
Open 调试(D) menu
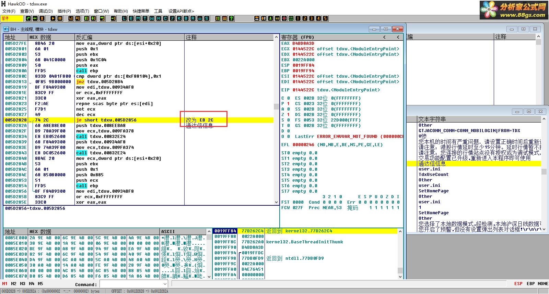46,11
